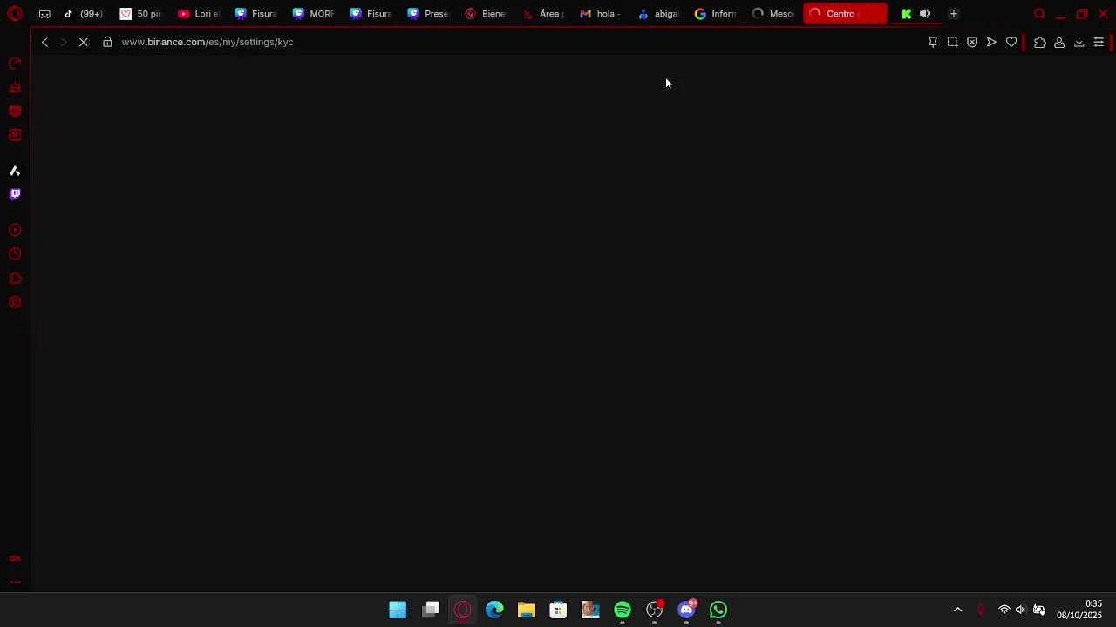Open File Explorer from the taskbar
The width and height of the screenshot is (1116, 627).
(x=527, y=610)
